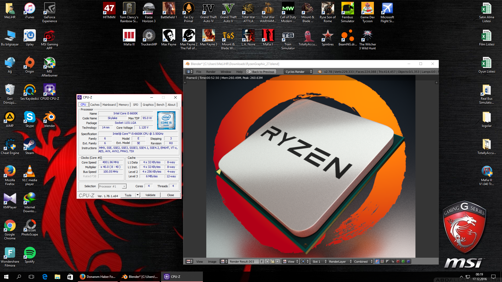The image size is (502, 282).
Task: Open the Spotify desktop shortcut
Action: (30, 255)
